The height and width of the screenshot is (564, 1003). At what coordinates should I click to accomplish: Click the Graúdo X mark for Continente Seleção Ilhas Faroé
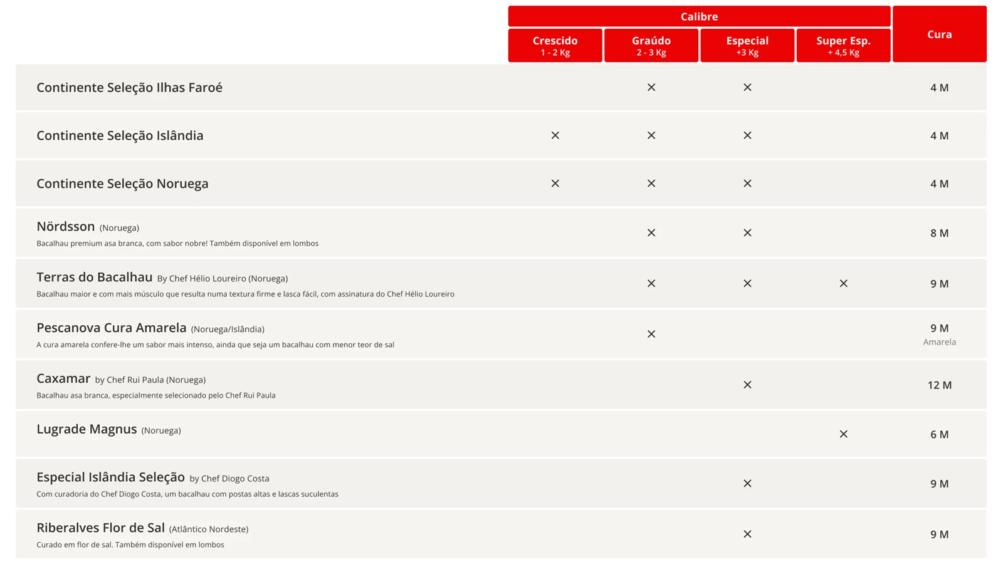coord(651,88)
